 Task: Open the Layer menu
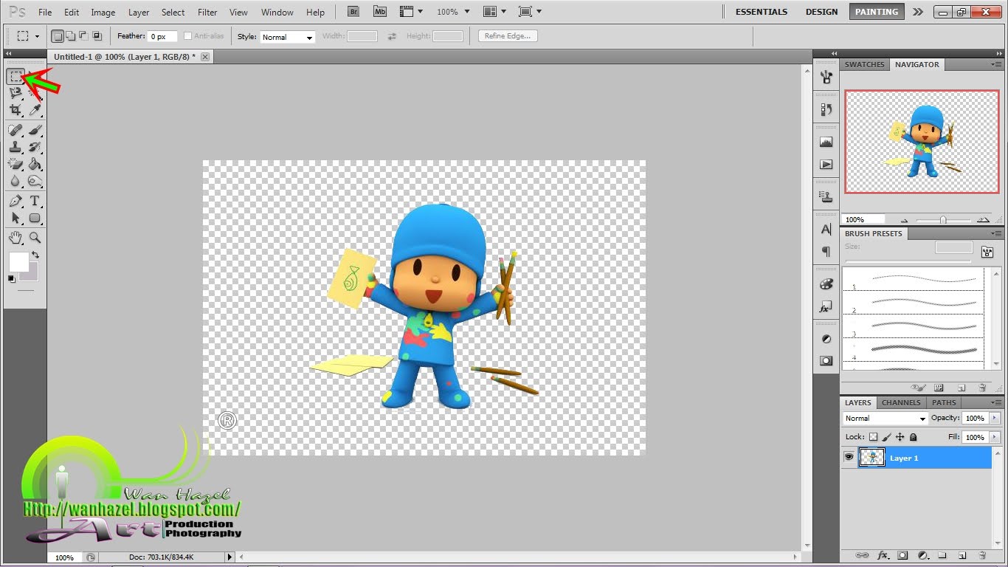click(139, 13)
